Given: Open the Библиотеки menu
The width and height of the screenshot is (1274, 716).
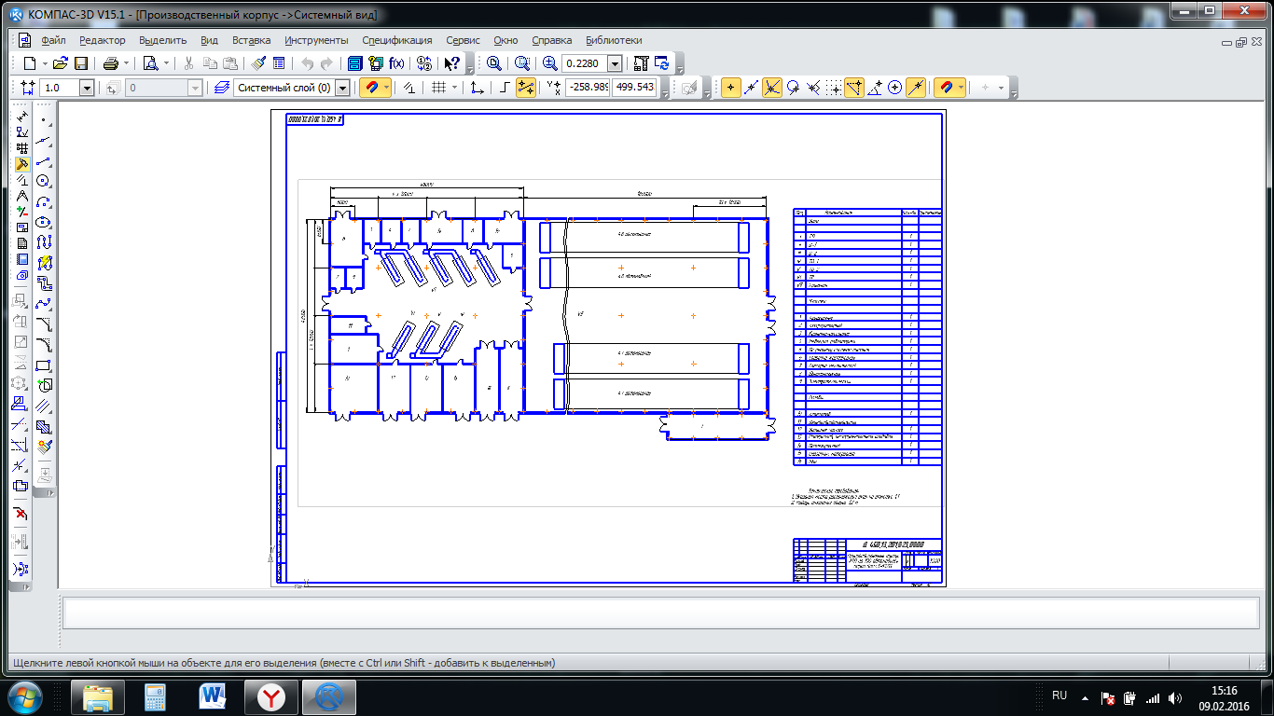Looking at the screenshot, I should pyautogui.click(x=614, y=40).
